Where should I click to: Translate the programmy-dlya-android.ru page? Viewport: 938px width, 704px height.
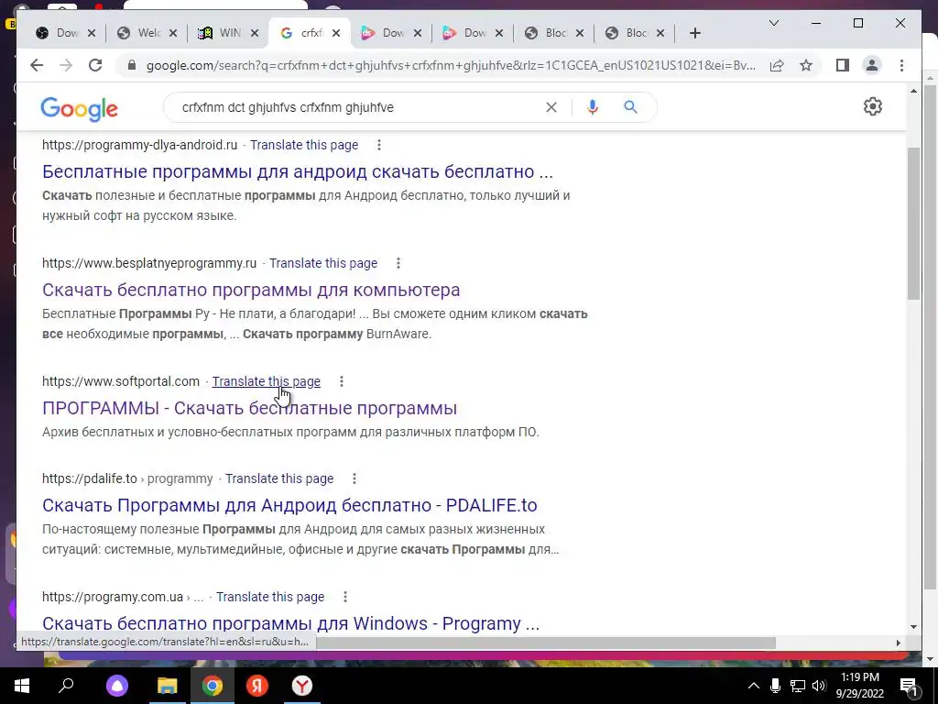click(x=304, y=146)
